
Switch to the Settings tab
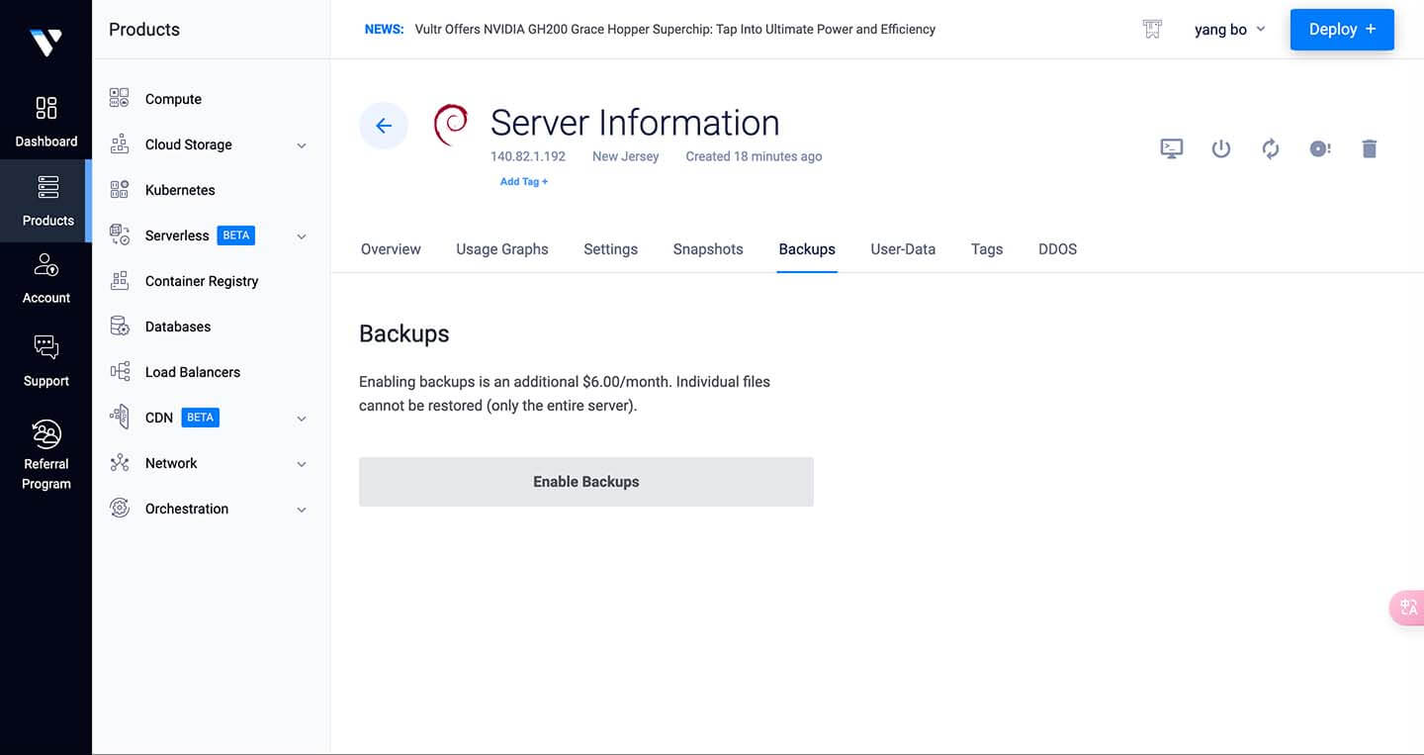click(x=610, y=249)
